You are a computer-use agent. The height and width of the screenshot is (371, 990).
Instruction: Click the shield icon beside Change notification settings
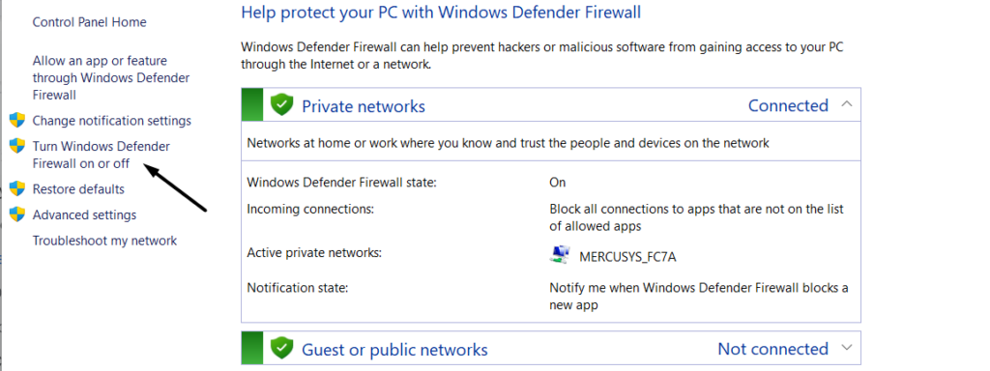[17, 120]
